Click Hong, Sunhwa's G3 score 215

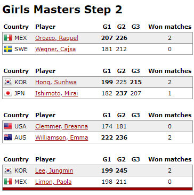(x=136, y=82)
